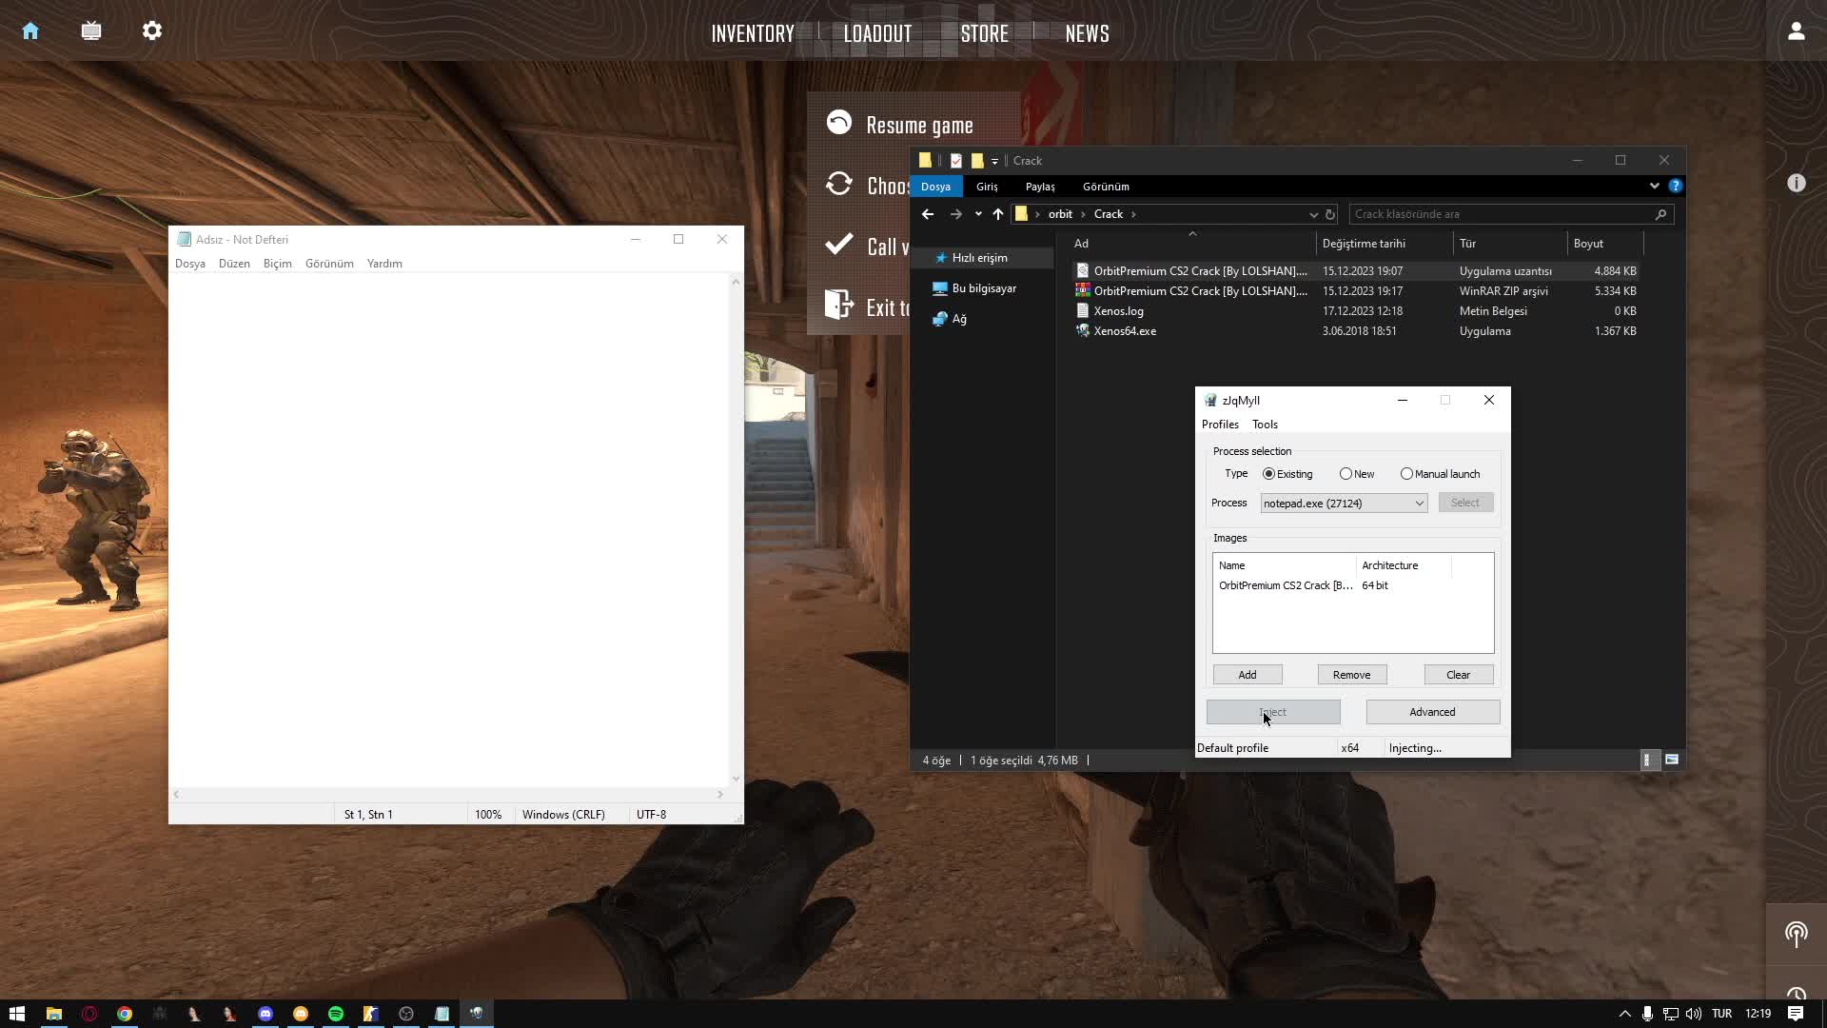1827x1028 pixels.
Task: Open the Biçim menu in Notepad
Action: 277,264
